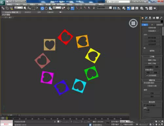Click the 重置轴 reset pivot button
The image size is (164, 126).
click(x=152, y=51)
